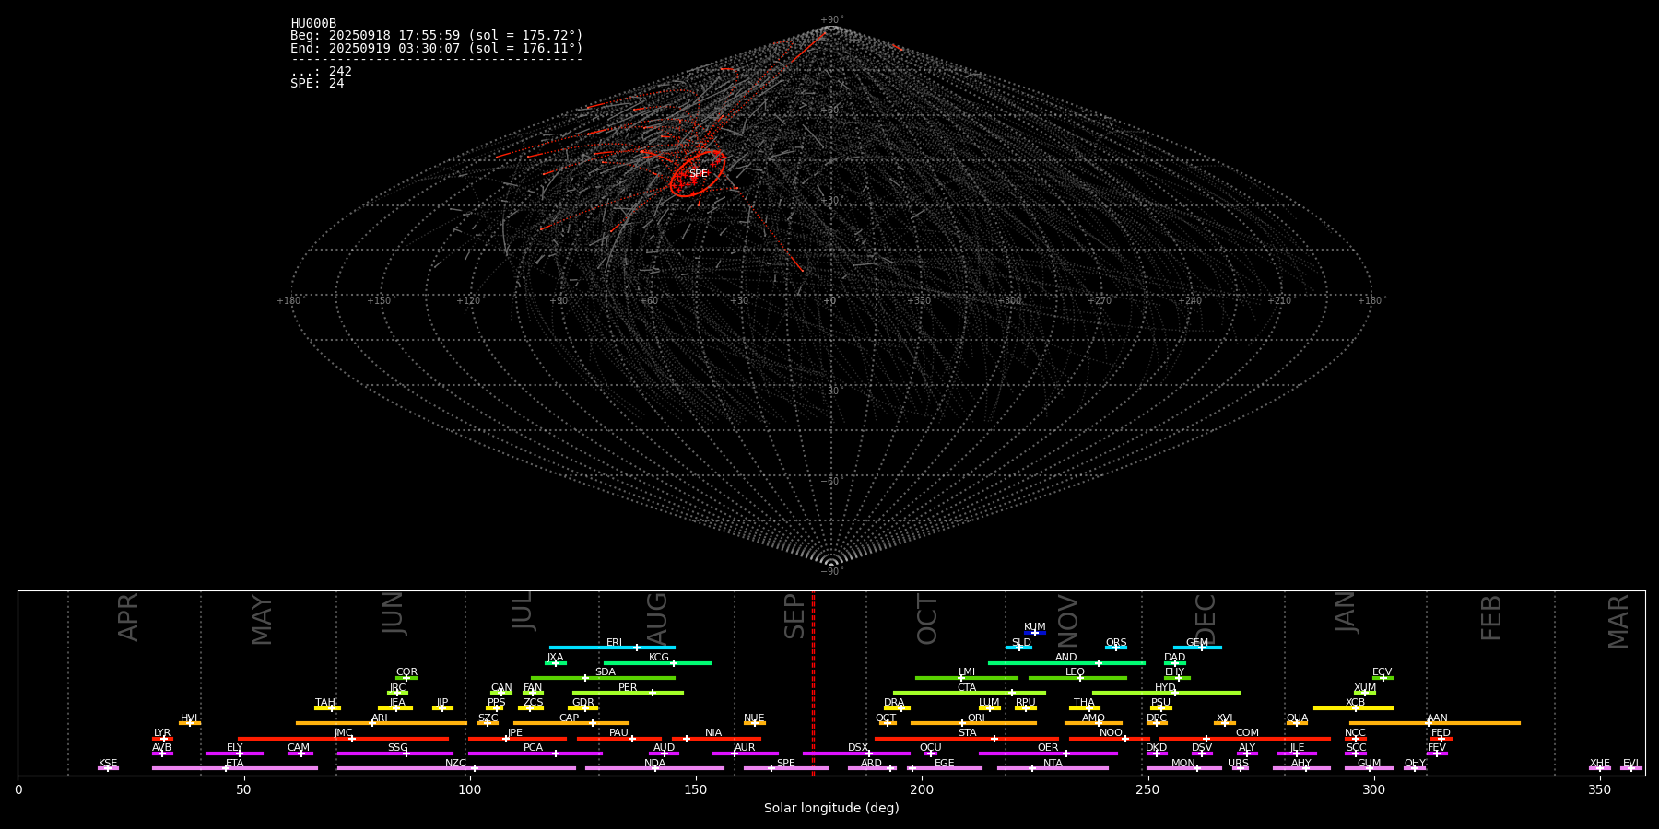
Task: Click the -90° label at map bottom
Action: 831,572
